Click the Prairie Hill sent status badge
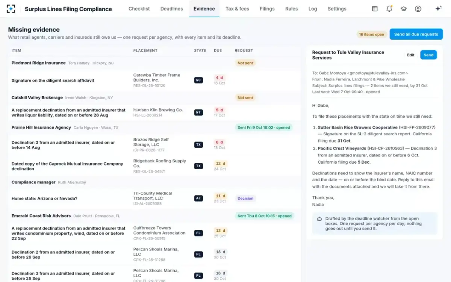451x282 pixels. (x=263, y=127)
